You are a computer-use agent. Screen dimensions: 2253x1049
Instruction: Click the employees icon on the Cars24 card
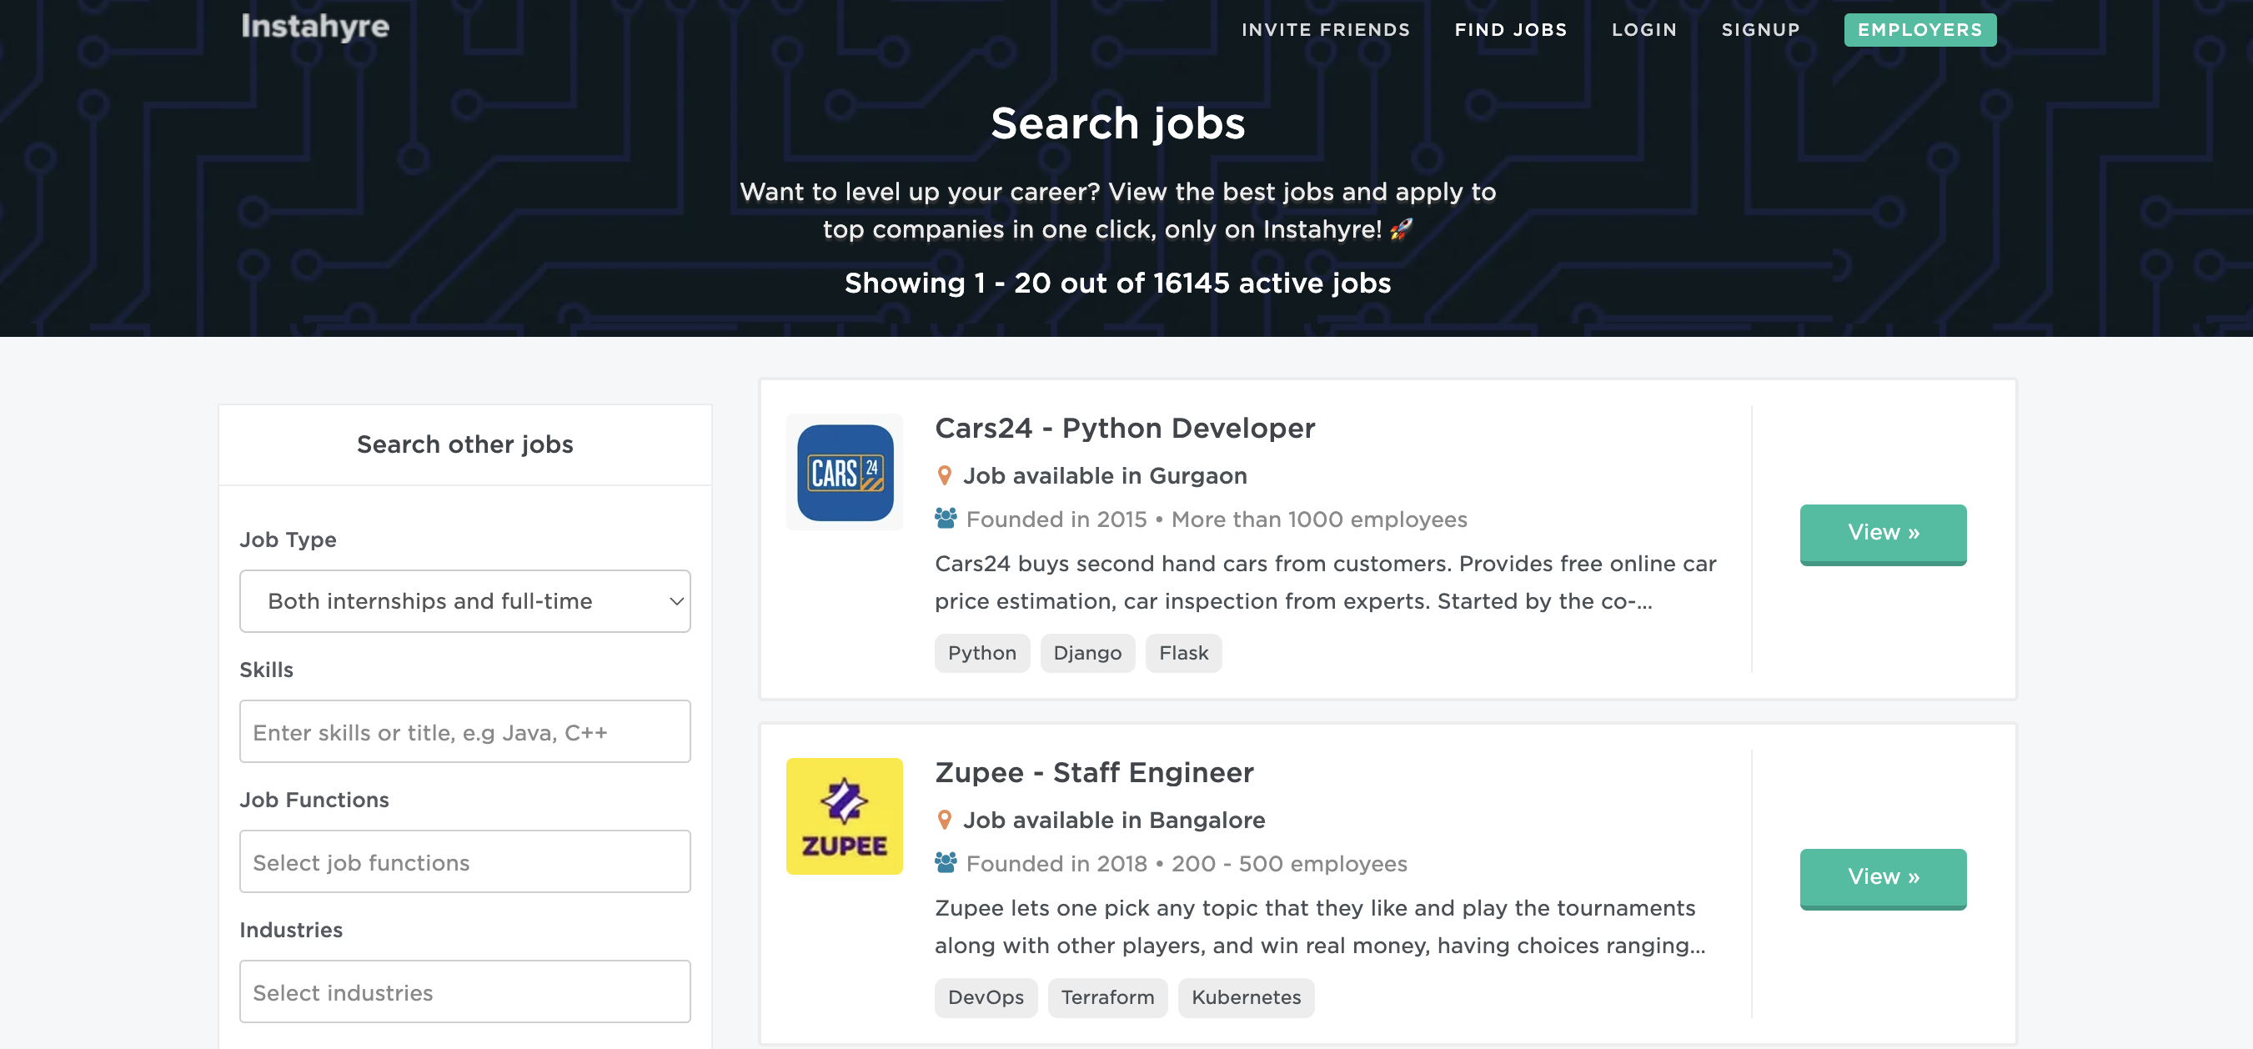coord(946,518)
